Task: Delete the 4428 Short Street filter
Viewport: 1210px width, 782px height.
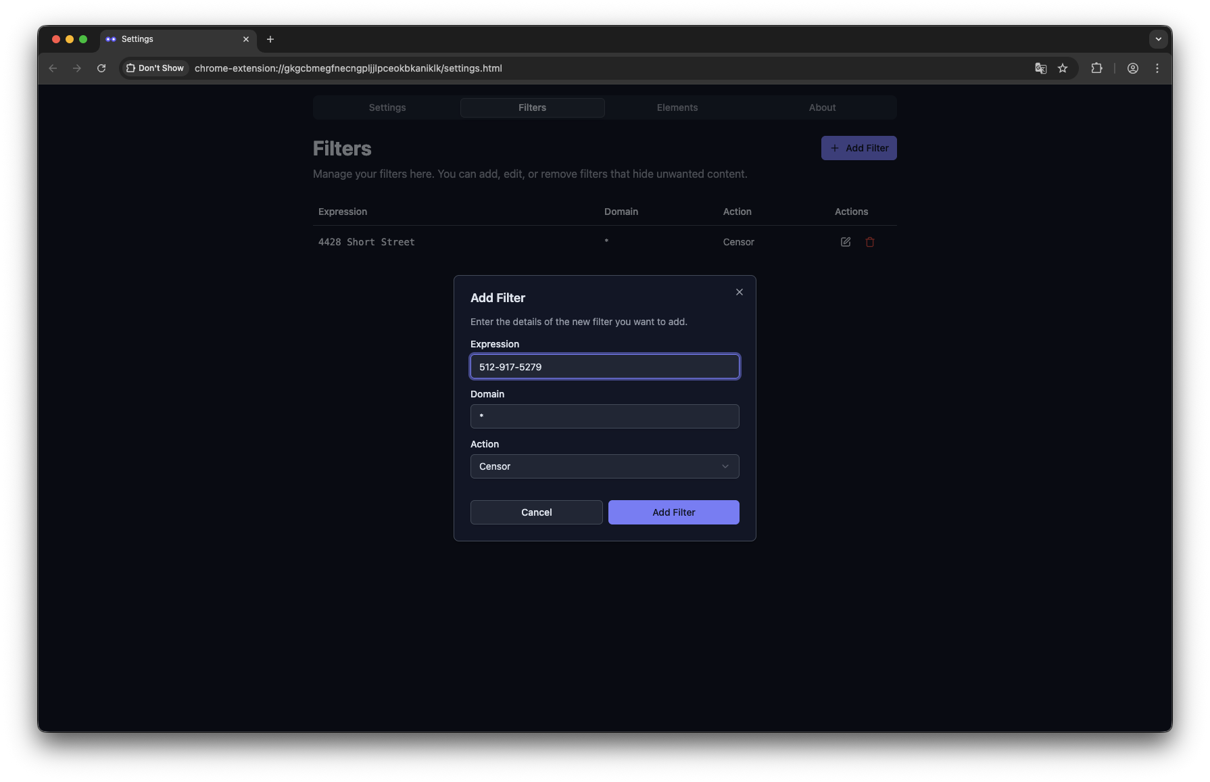Action: pyautogui.click(x=870, y=242)
